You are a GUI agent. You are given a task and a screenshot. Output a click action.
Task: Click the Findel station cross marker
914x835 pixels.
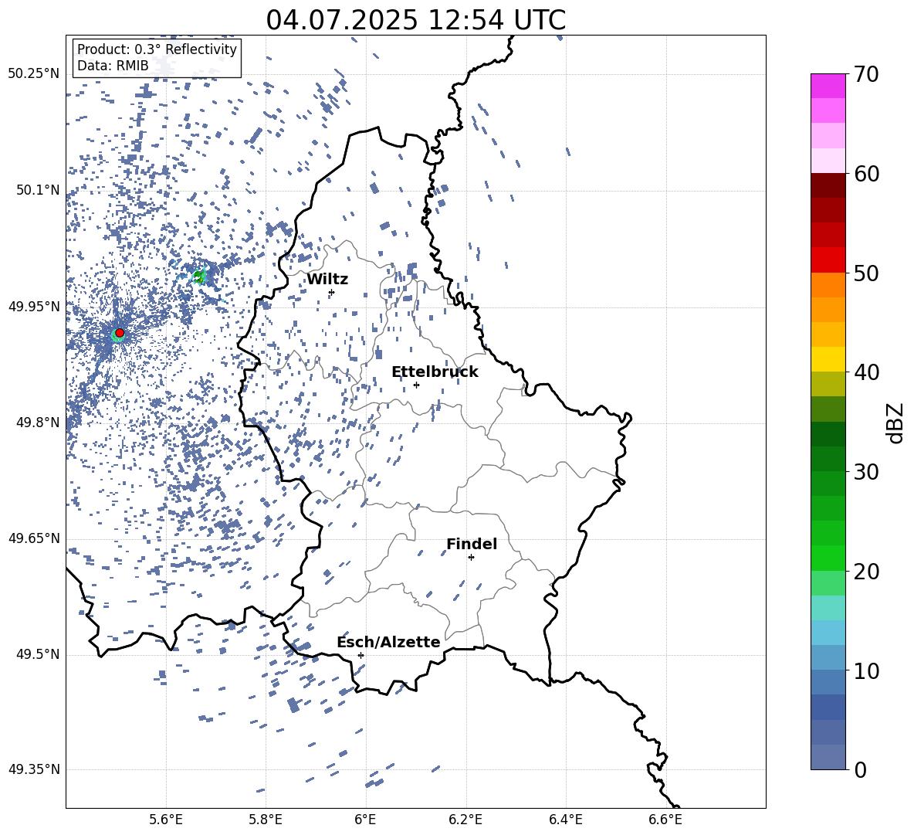click(471, 558)
